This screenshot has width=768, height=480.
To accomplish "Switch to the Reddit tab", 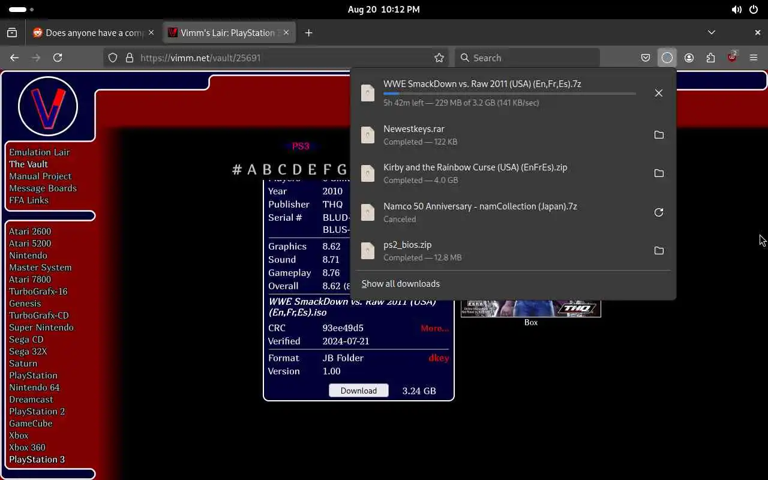I will (x=93, y=32).
